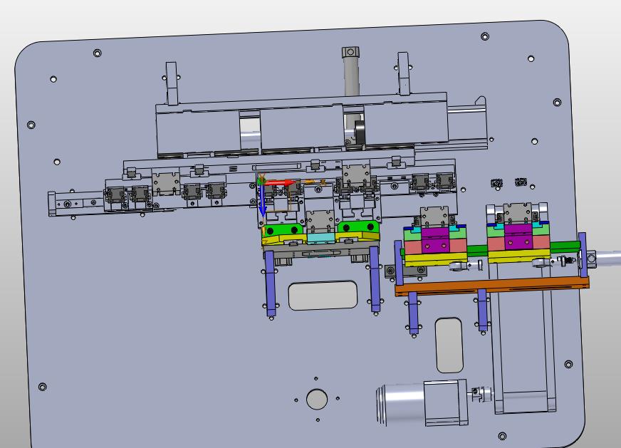Pick the blue end plate right of orange bar
Image resolution: width=621 pixels, height=448 pixels.
tap(583, 255)
